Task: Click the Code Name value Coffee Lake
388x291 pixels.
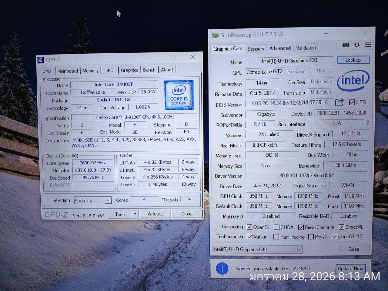Action: (x=93, y=92)
